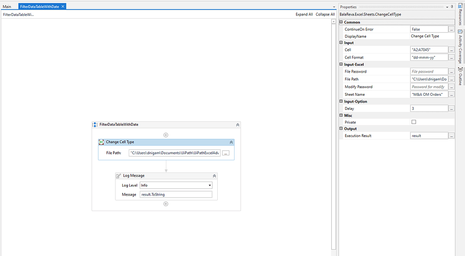Collapse the Input-Option properties section
The width and height of the screenshot is (465, 256).
tap(341, 101)
